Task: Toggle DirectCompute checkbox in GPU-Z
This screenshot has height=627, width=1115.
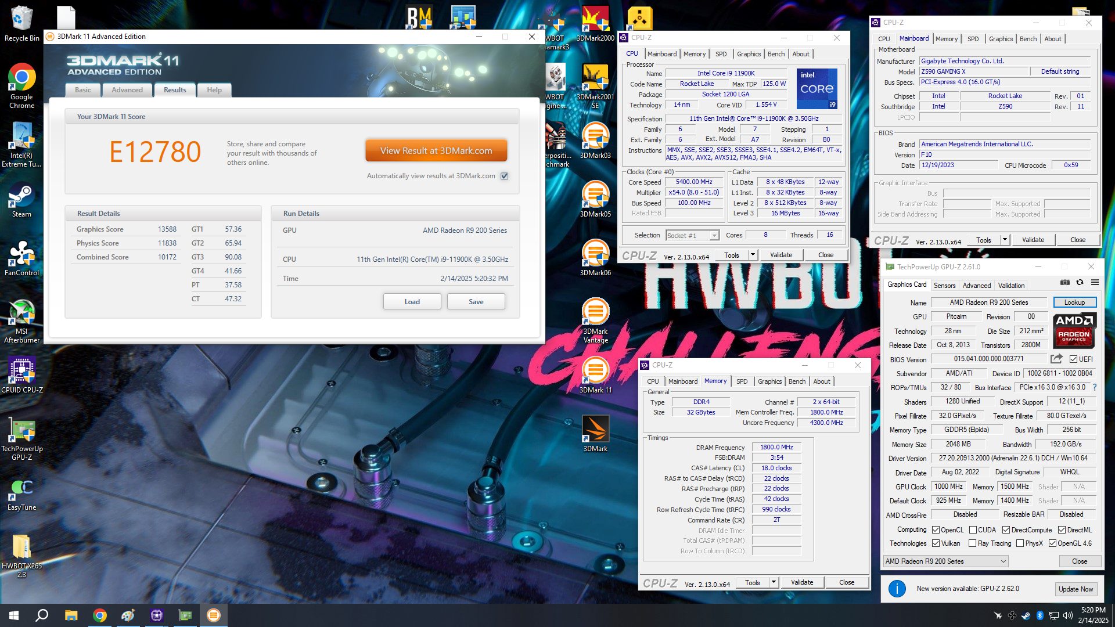Action: (1006, 530)
